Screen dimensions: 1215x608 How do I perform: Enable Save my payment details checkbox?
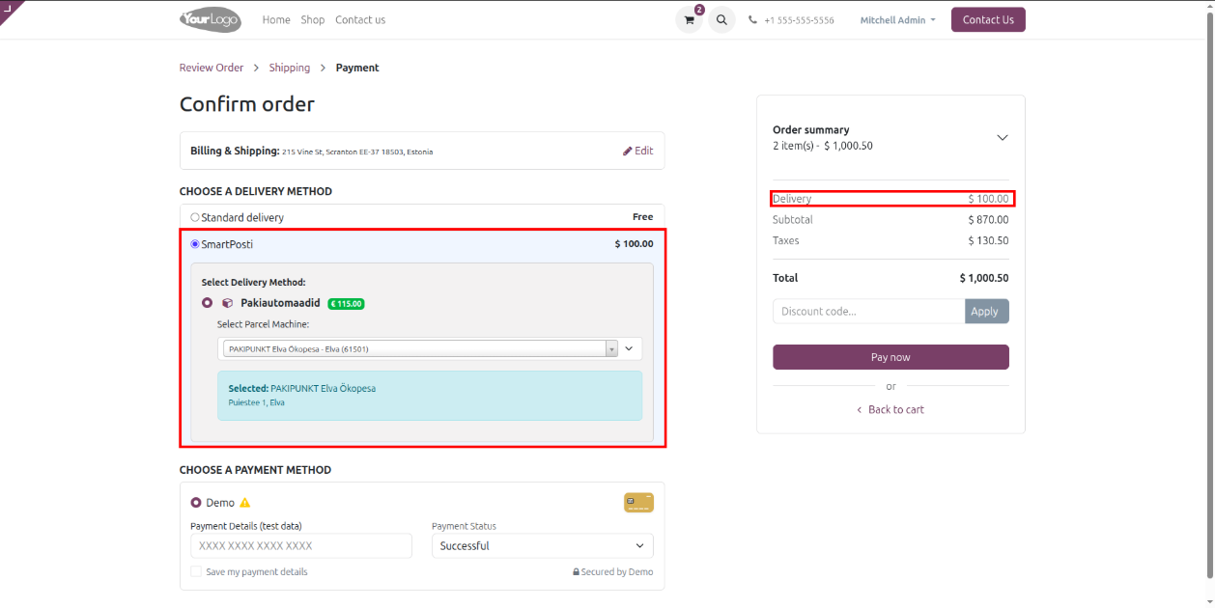click(196, 571)
